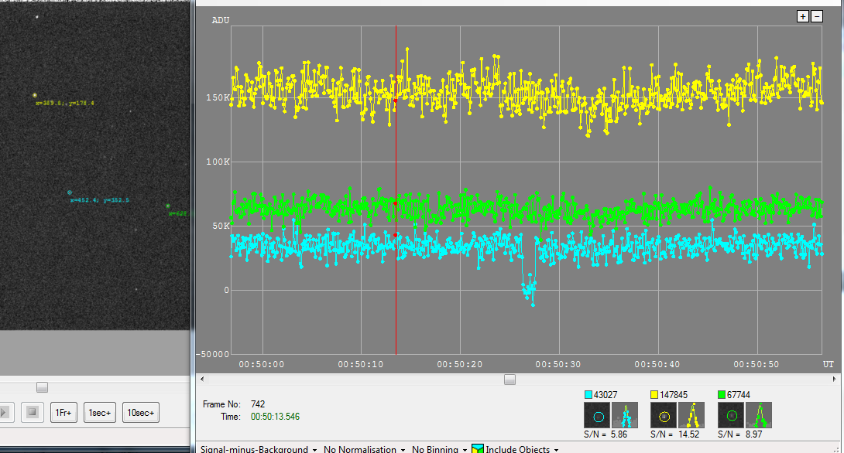Select the green star aperture thumbnail
The image size is (844, 453).
coord(731,416)
